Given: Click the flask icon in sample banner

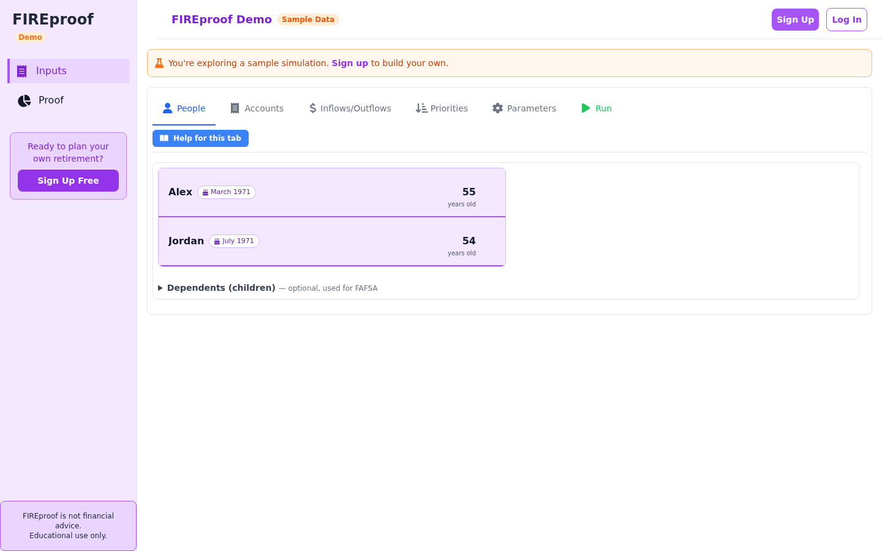Looking at the screenshot, I should [x=159, y=63].
